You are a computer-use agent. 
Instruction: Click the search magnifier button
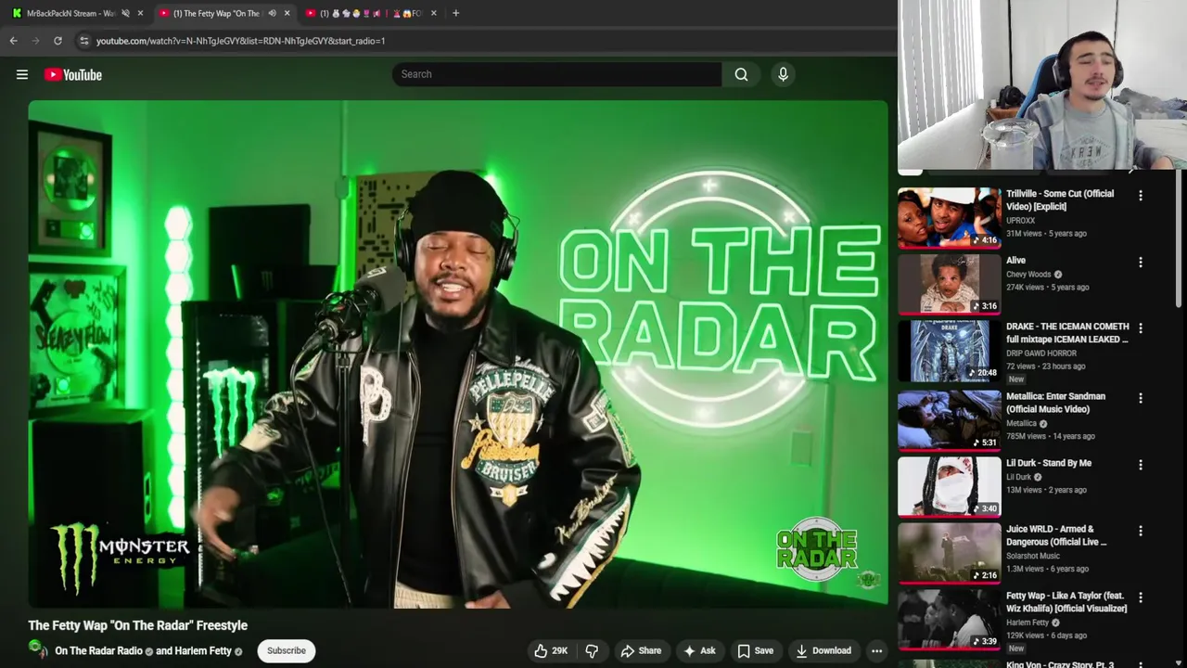pyautogui.click(x=741, y=74)
